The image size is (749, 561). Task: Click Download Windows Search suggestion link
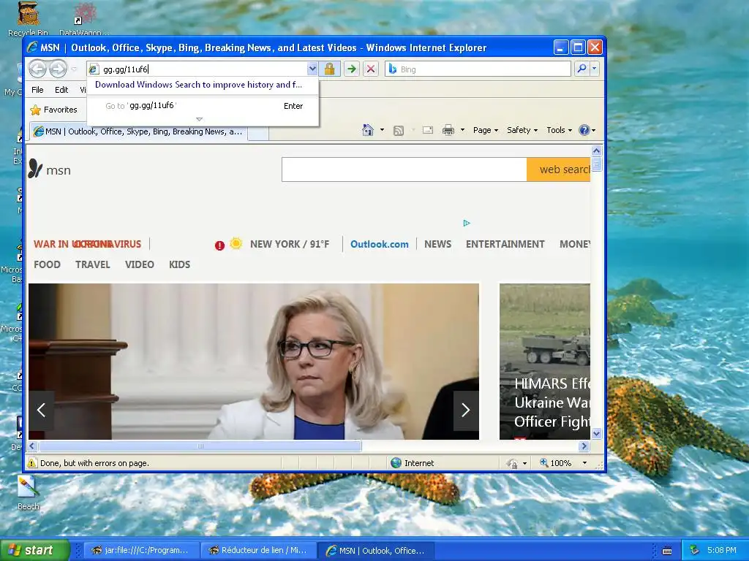pos(198,85)
